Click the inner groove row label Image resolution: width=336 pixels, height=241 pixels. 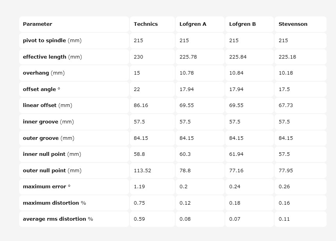pyautogui.click(x=49, y=122)
